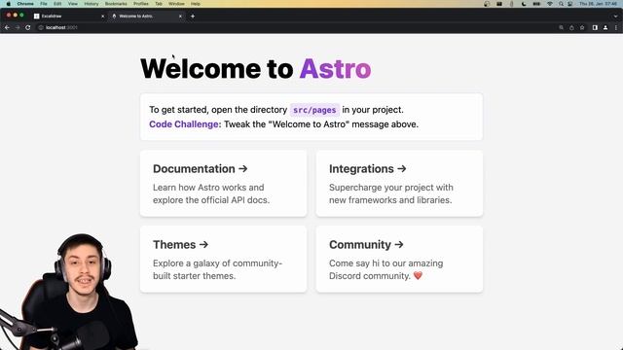Toggle the Chrome side panel icon
The height and width of the screenshot is (350, 623).
(595, 27)
